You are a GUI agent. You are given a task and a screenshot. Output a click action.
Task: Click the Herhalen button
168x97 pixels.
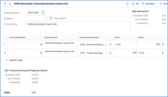pos(148,4)
